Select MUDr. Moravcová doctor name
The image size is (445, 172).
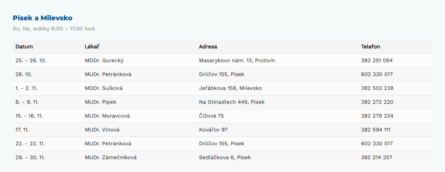[x=108, y=116]
